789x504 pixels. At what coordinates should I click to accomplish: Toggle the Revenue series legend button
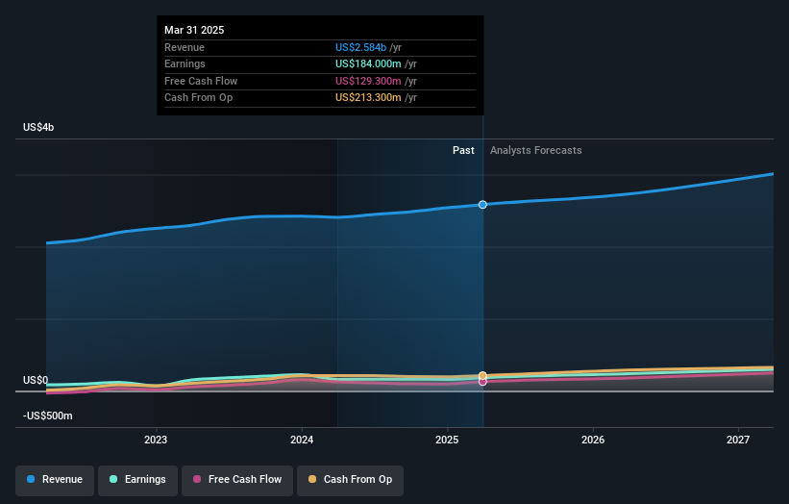coord(55,480)
